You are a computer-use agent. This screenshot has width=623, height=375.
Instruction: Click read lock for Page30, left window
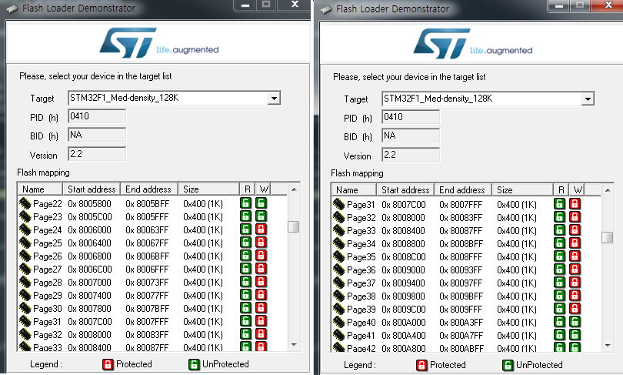(246, 308)
